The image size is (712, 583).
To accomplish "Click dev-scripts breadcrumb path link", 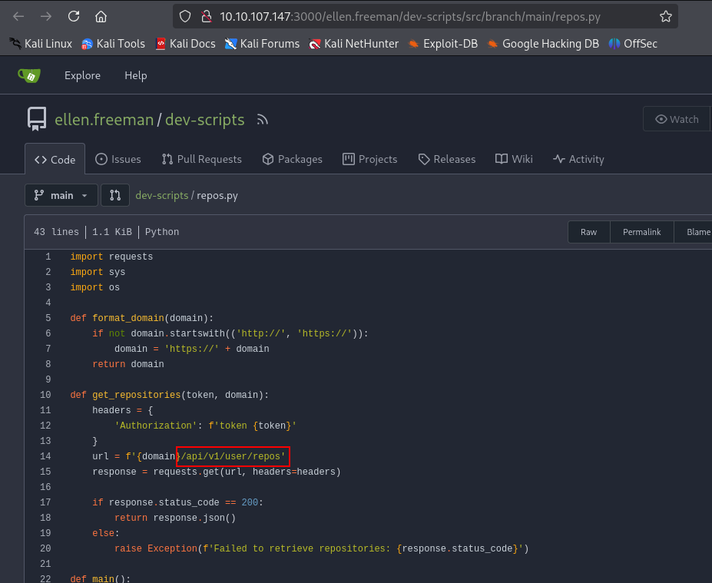I will coord(161,195).
